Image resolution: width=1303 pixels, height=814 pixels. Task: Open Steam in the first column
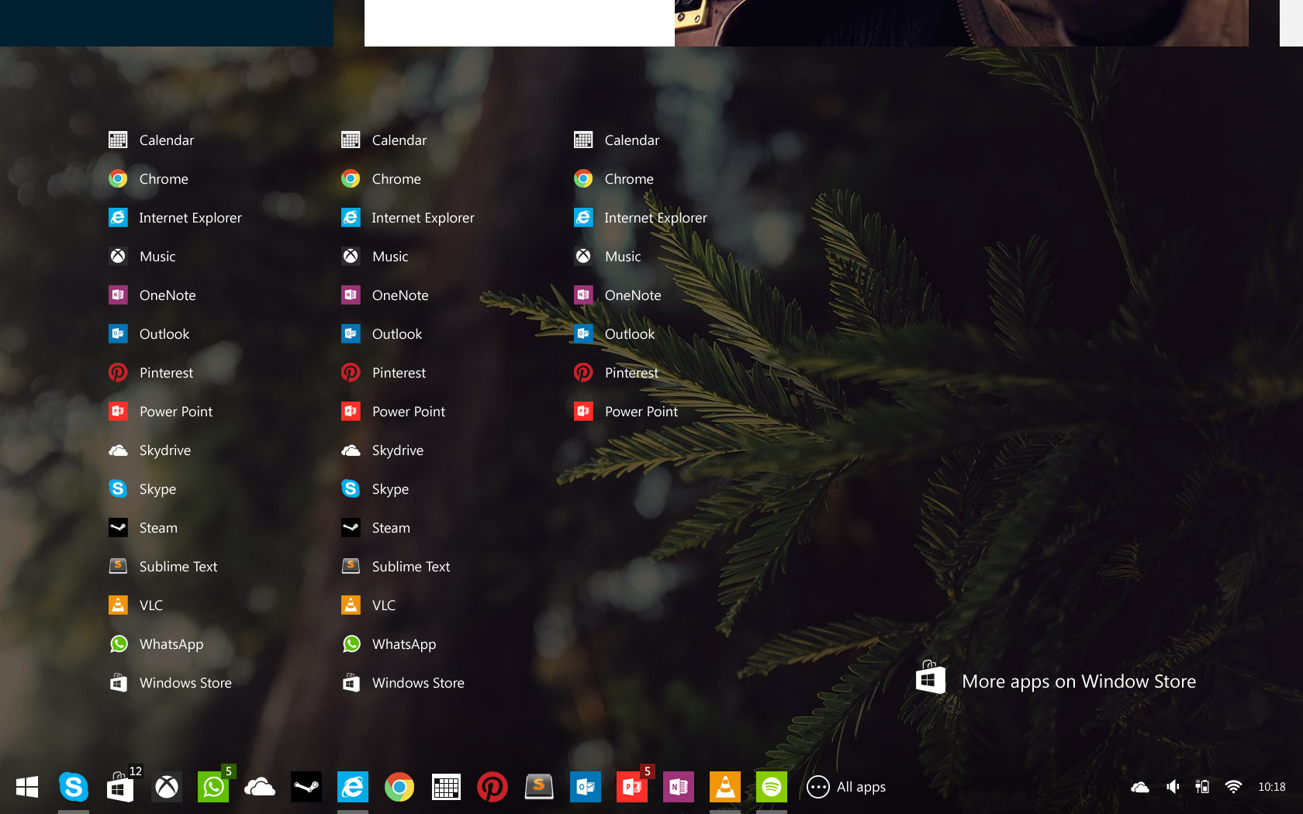coord(143,527)
